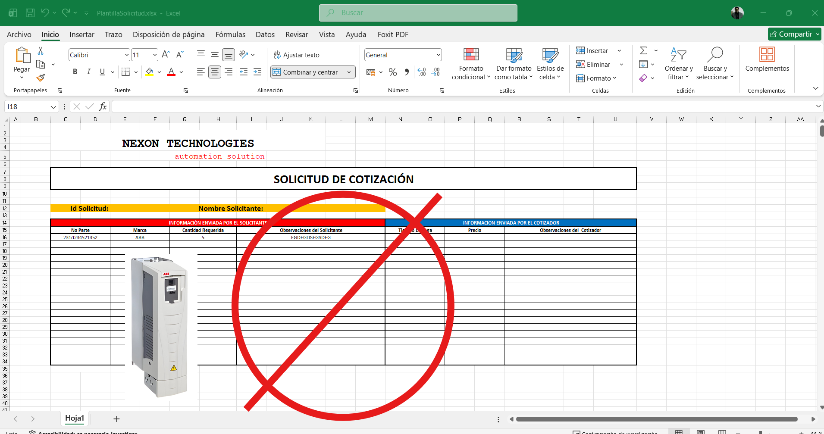Open the General number format dropdown
Screen dimensions: 824x434
(439, 55)
